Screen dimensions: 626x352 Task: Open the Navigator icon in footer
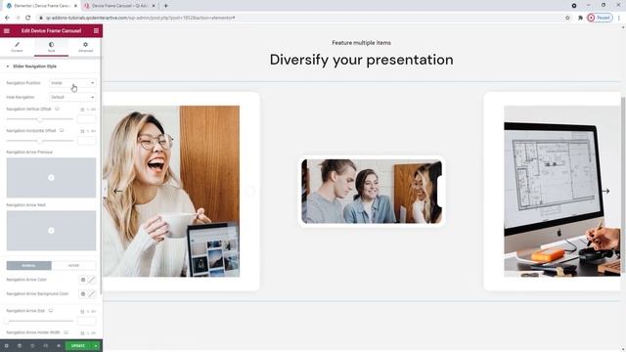[20, 345]
